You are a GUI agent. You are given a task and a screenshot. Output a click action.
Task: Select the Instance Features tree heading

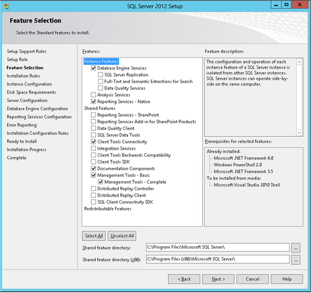101,62
